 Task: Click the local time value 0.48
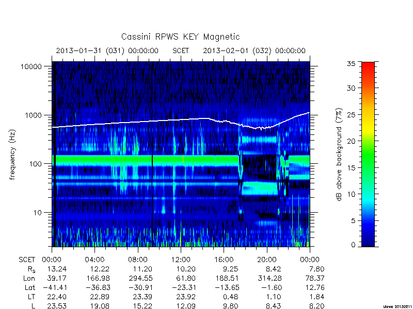click(x=231, y=297)
